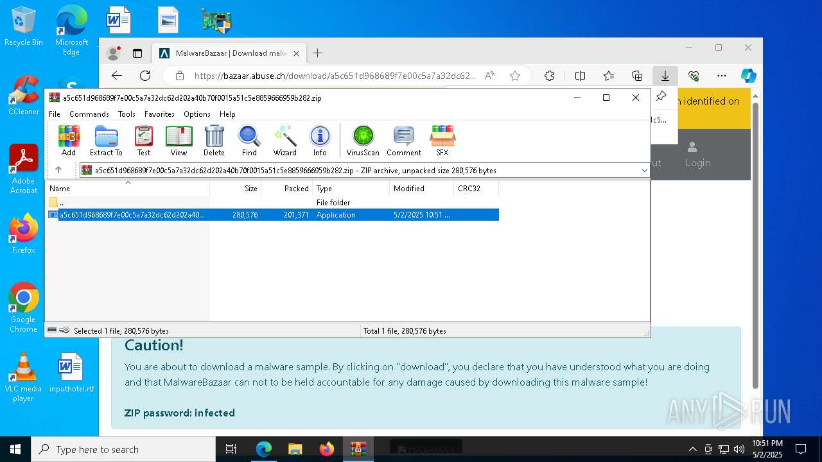The image size is (822, 462).
Task: Open File Explorer from taskbar
Action: pyautogui.click(x=295, y=449)
